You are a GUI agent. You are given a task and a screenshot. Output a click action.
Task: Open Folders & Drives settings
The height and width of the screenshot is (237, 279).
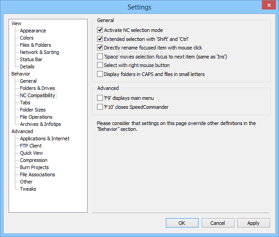37,88
